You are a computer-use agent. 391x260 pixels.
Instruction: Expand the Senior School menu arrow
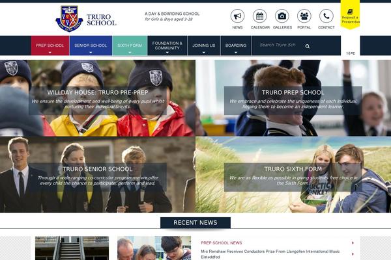(x=91, y=53)
